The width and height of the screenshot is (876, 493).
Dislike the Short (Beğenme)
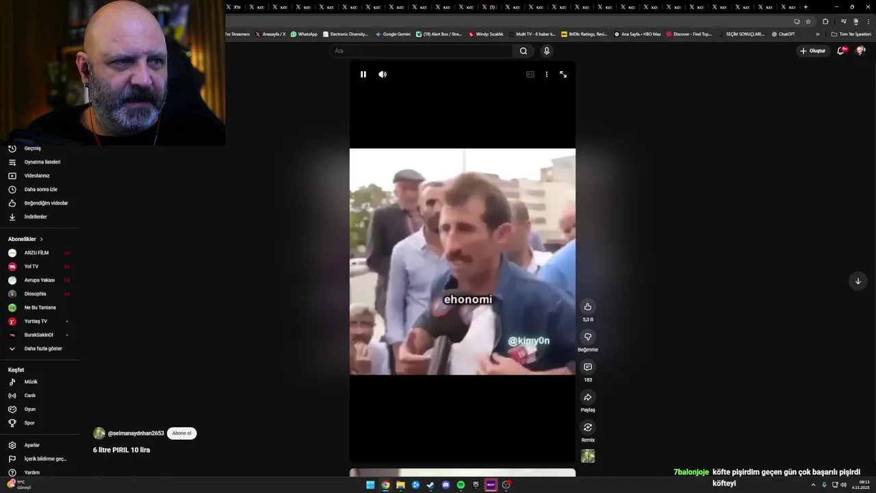[587, 337]
